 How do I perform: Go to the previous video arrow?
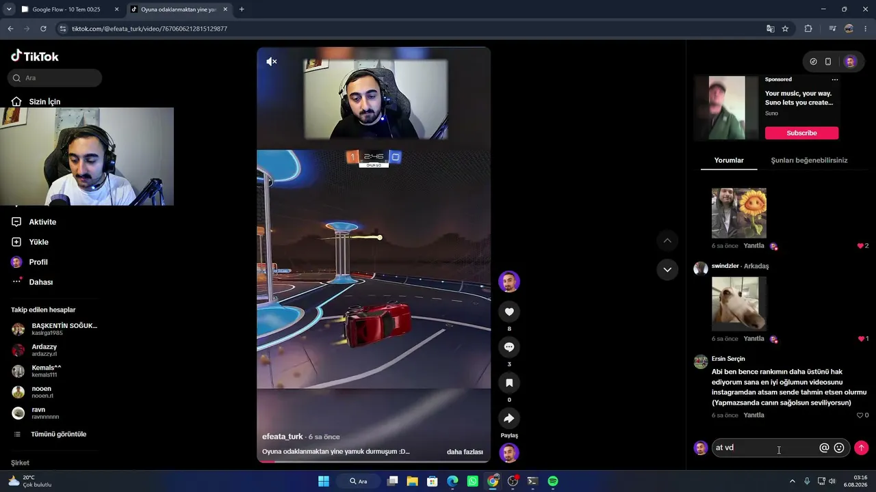coord(667,241)
